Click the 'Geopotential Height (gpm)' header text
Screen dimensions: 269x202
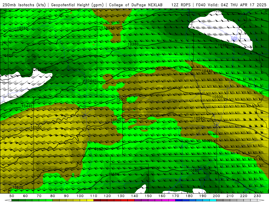(77, 5)
